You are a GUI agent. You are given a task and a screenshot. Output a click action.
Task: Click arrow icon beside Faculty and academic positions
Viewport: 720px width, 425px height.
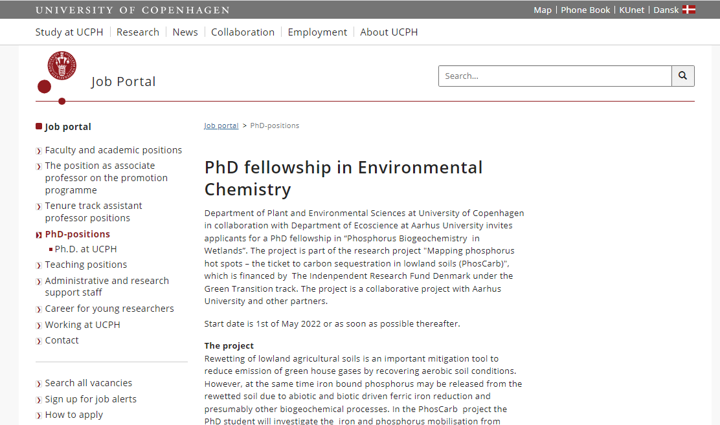(39, 151)
